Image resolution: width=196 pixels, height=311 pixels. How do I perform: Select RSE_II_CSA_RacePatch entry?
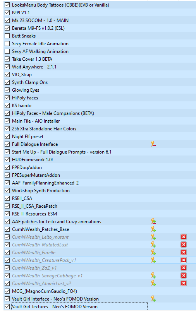click(34, 206)
